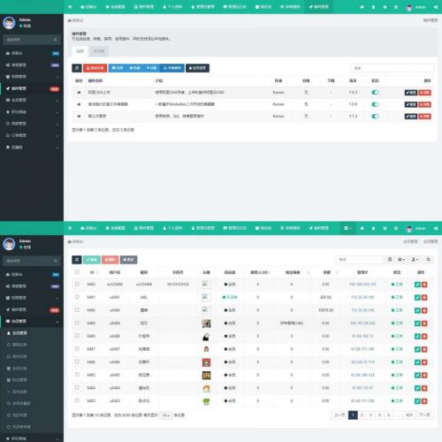The image size is (442, 442).
Task: Click the Admin avatar in the plugin page header
Action: [x=409, y=7]
